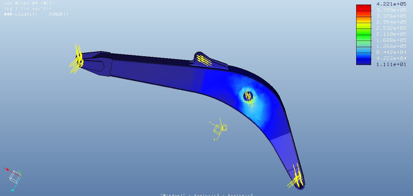Viewport: 413px width, 196px height.
Task: Pick the constraint arrows in the center hole
Action: (248, 98)
